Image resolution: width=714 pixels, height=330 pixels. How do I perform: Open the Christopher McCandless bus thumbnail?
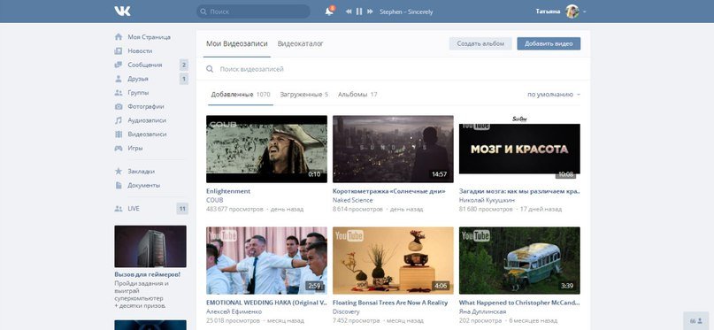click(519, 261)
